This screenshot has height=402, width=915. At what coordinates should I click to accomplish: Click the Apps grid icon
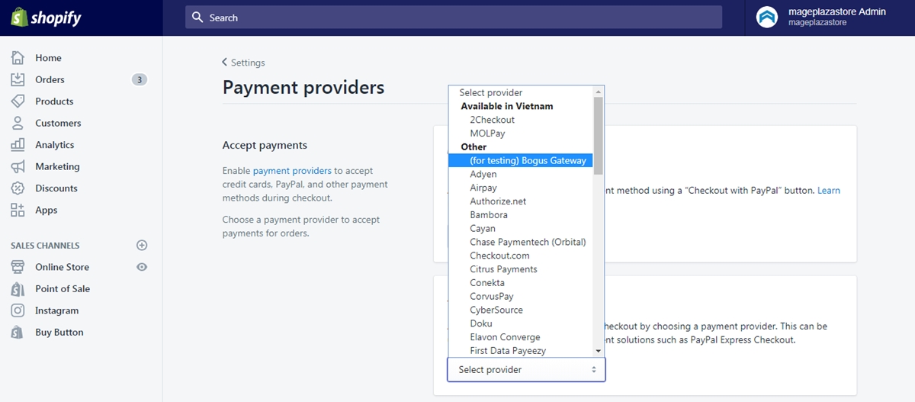point(18,210)
